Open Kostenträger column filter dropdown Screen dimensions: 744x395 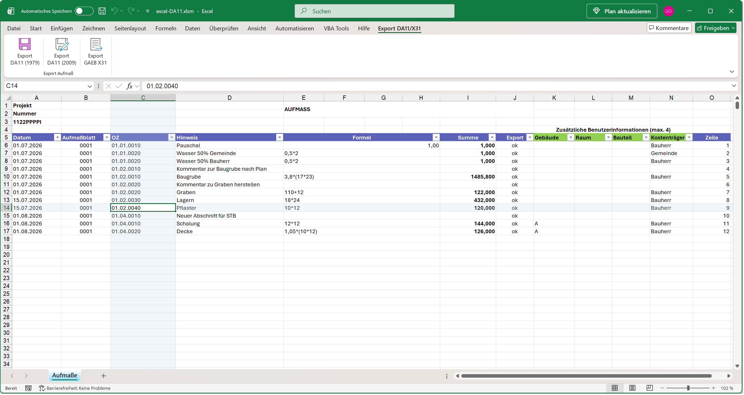point(689,137)
